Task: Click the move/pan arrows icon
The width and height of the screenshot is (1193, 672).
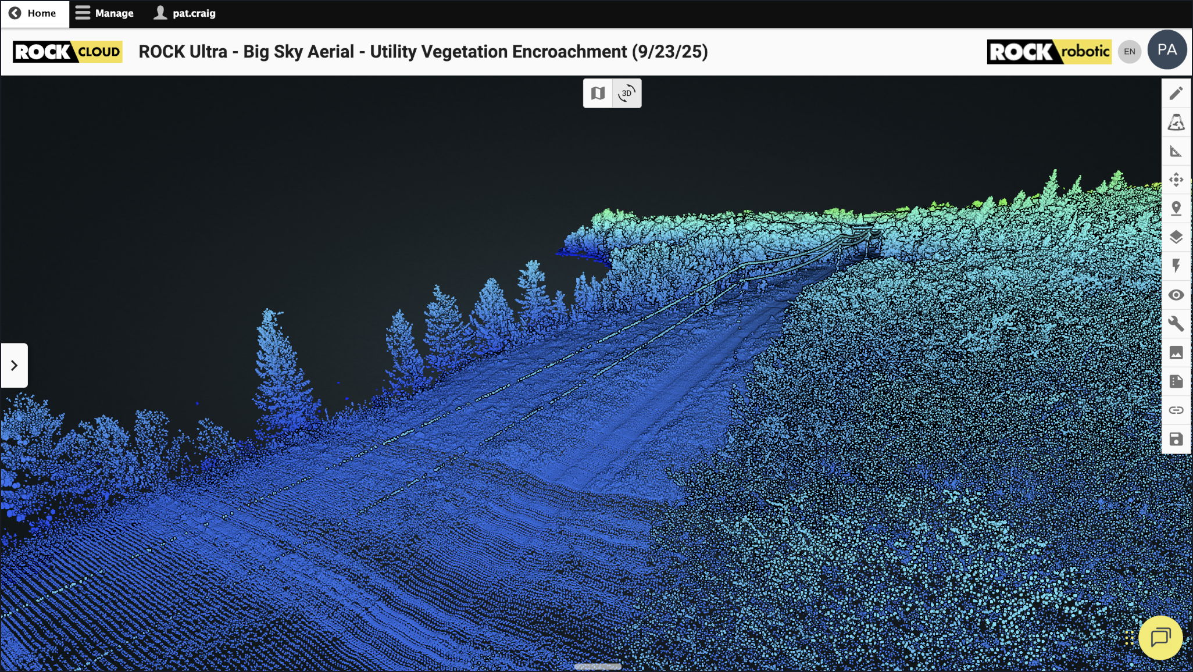Action: point(1176,180)
